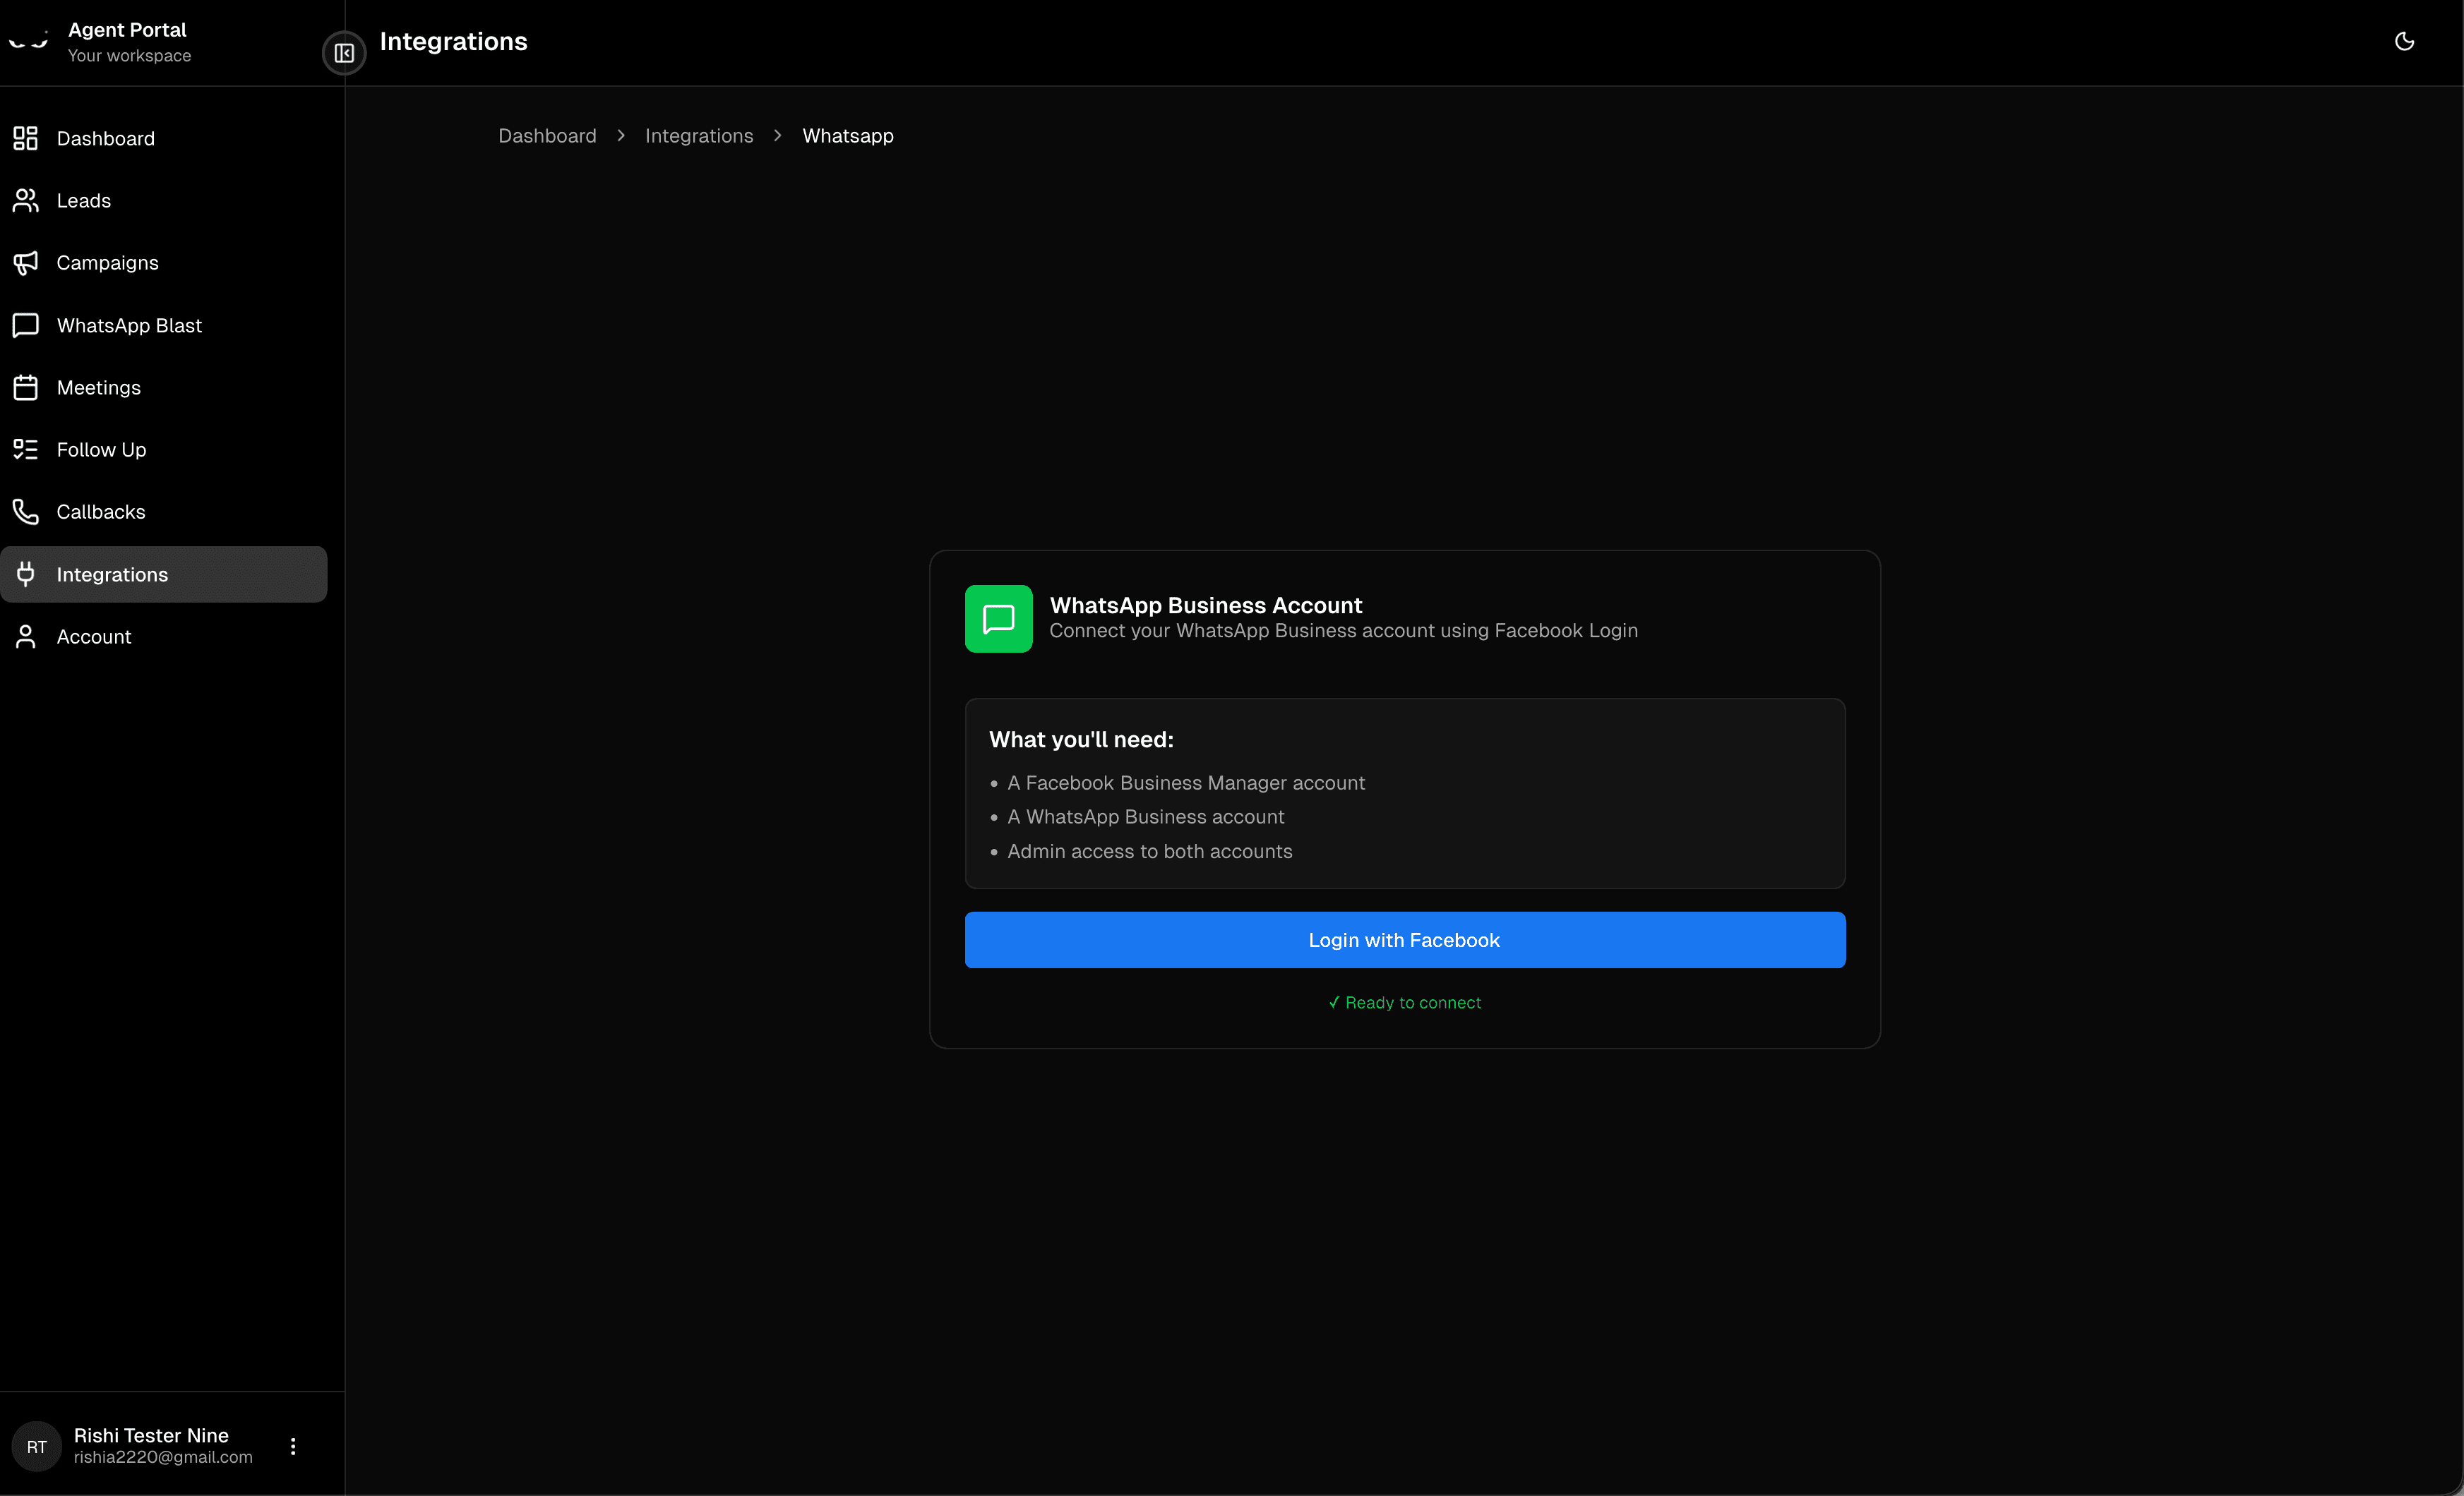Click the Callbacks phone icon

point(26,512)
